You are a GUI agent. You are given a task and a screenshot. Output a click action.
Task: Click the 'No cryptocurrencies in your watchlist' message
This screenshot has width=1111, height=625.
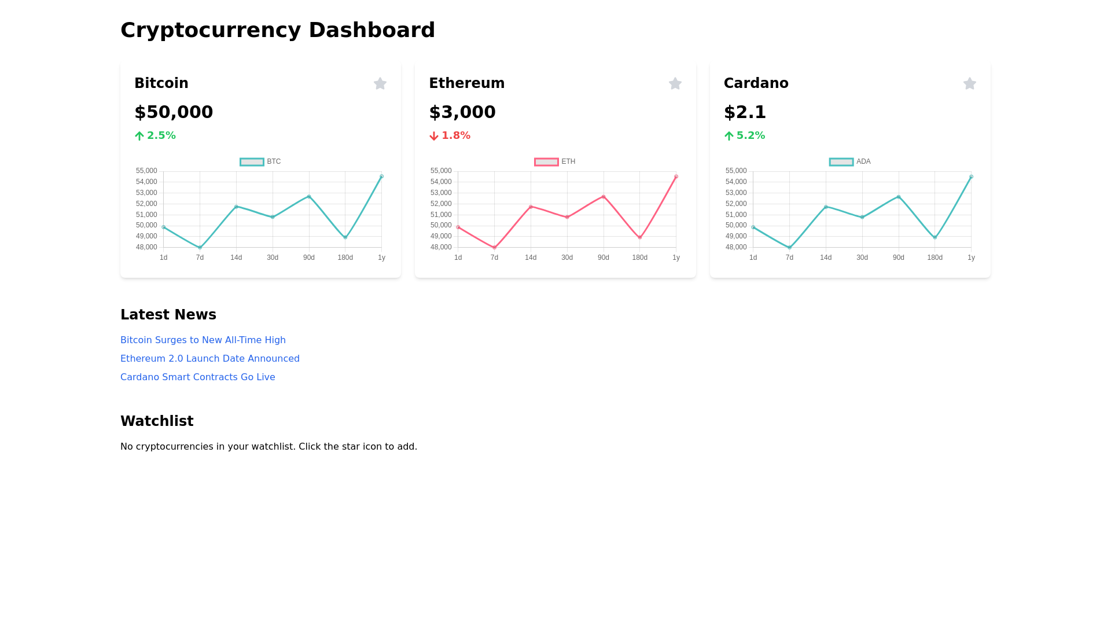[268, 447]
